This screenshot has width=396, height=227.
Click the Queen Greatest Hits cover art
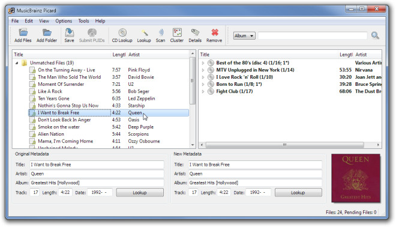point(356,178)
